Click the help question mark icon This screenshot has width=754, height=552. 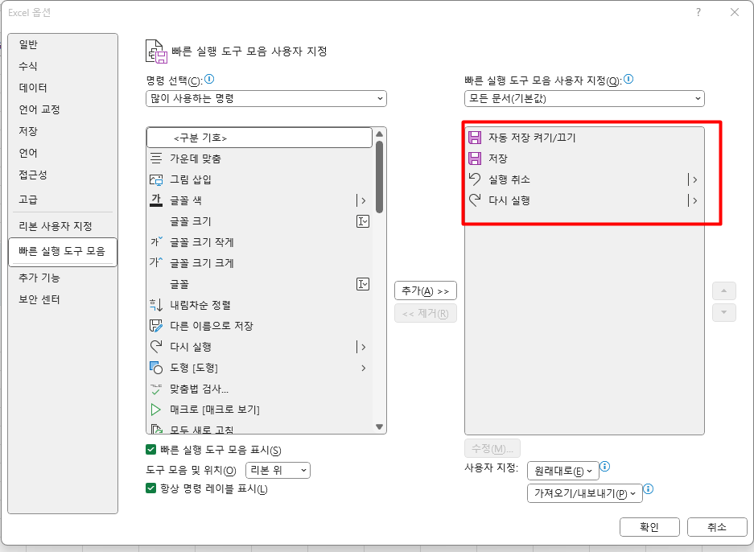click(698, 13)
